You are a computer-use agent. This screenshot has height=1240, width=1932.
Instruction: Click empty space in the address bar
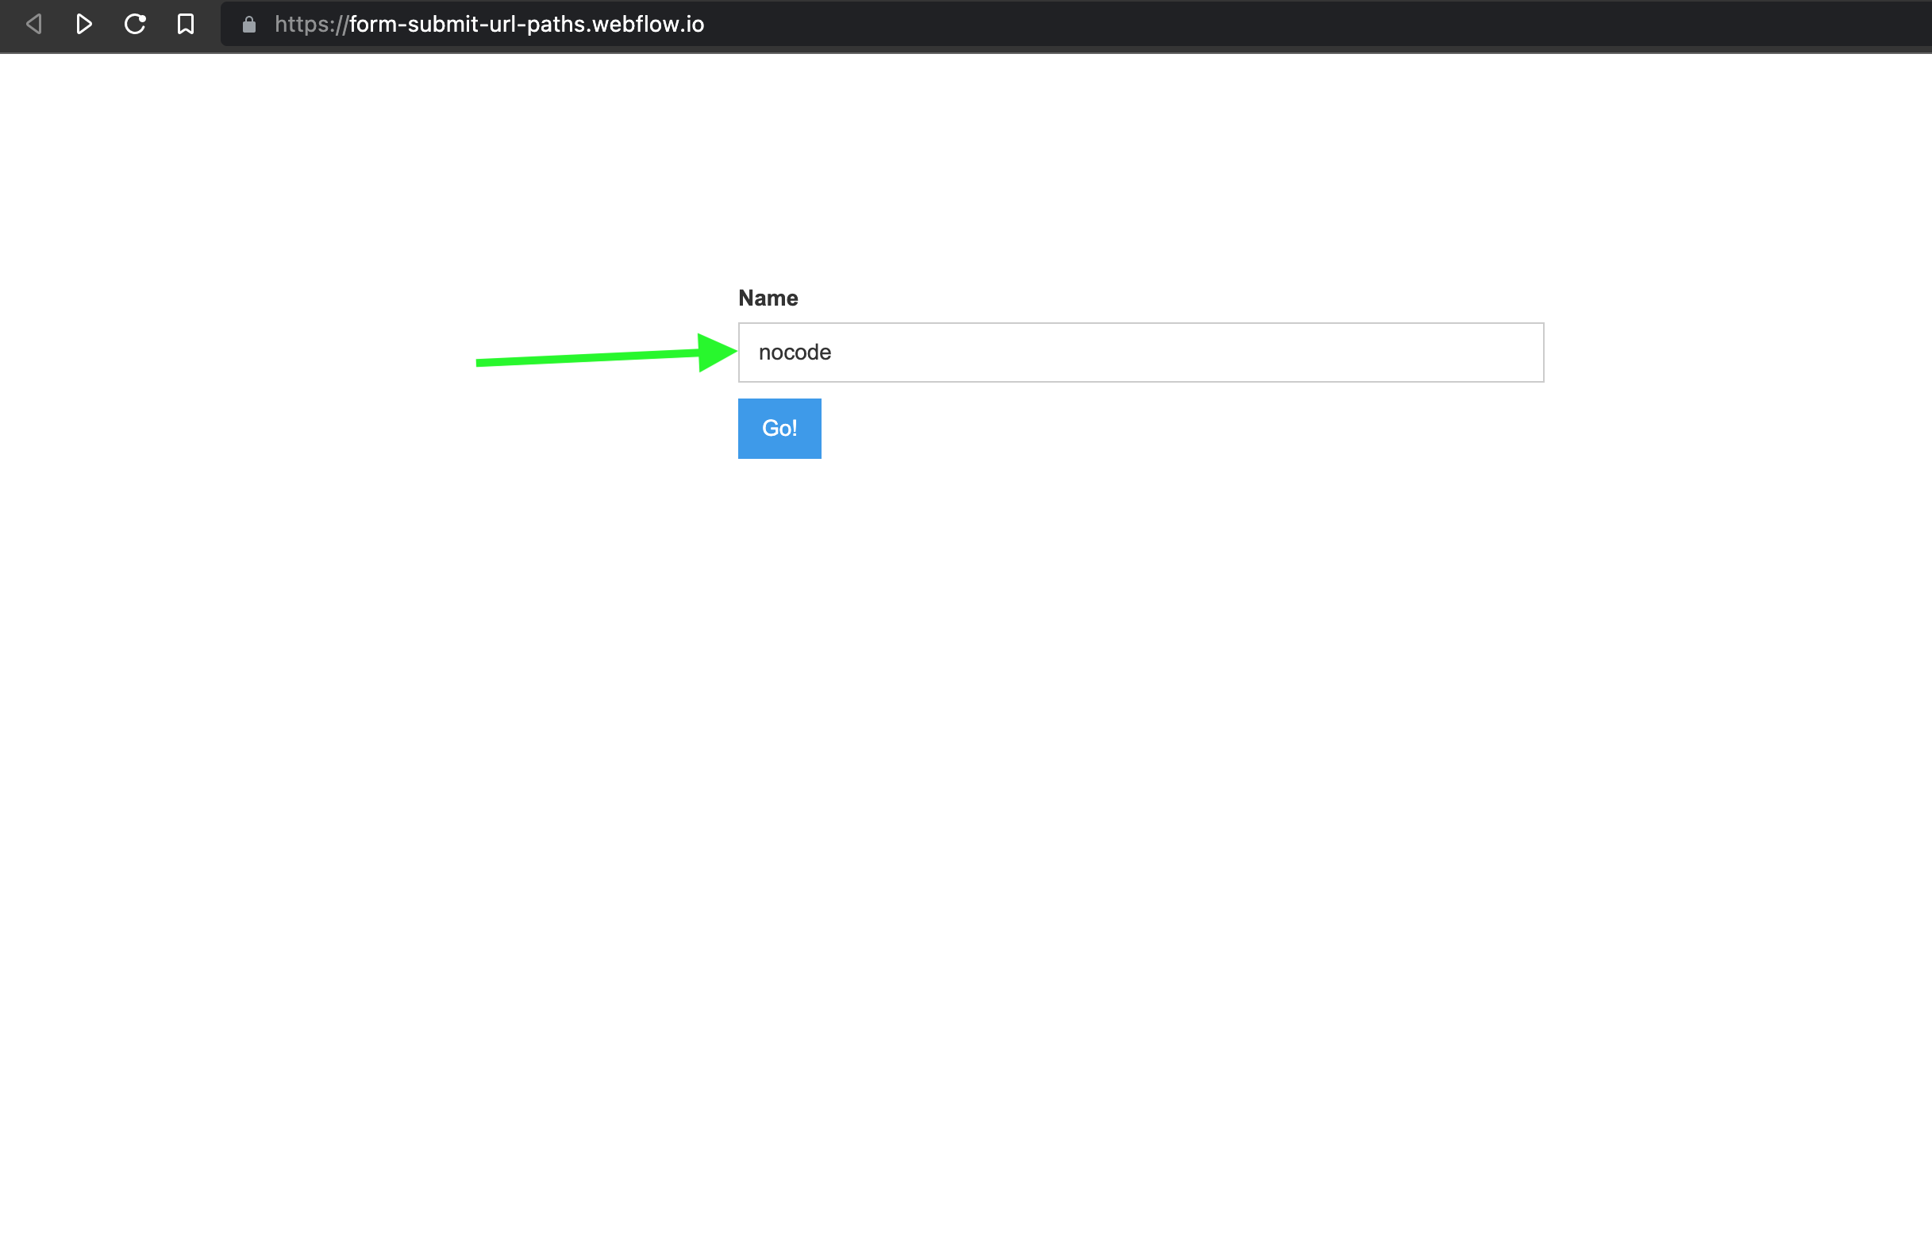(x=1288, y=24)
